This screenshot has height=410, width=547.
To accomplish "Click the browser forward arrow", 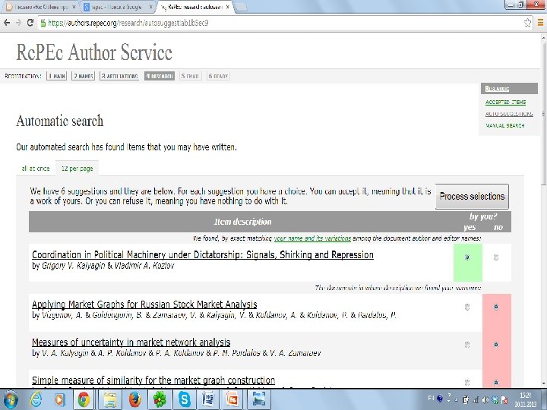I will (18, 23).
